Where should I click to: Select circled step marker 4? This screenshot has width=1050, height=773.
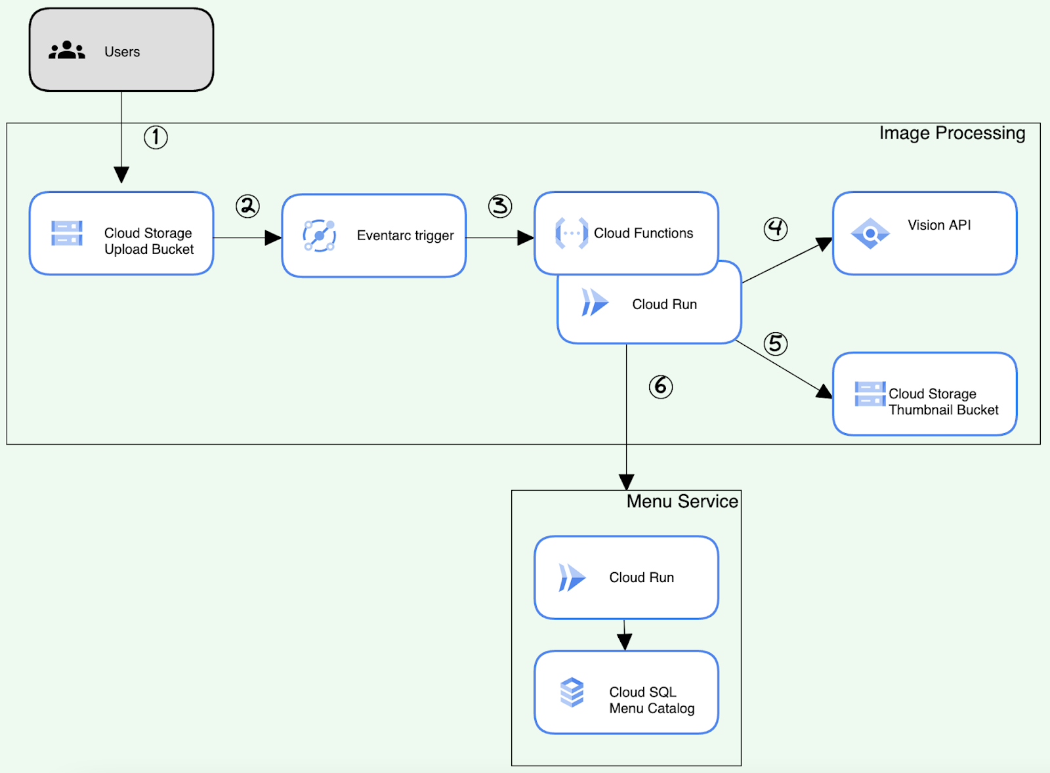776,230
